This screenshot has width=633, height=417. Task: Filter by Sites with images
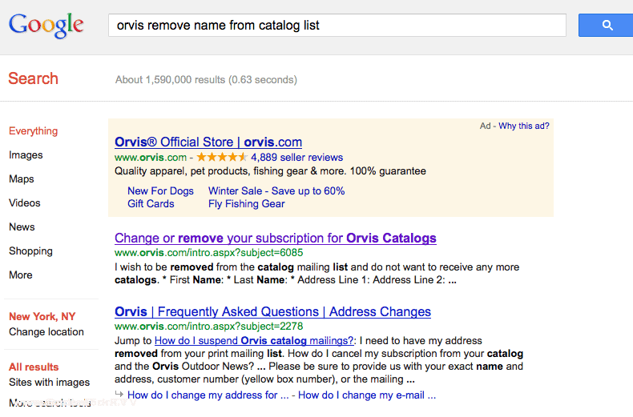click(x=49, y=383)
